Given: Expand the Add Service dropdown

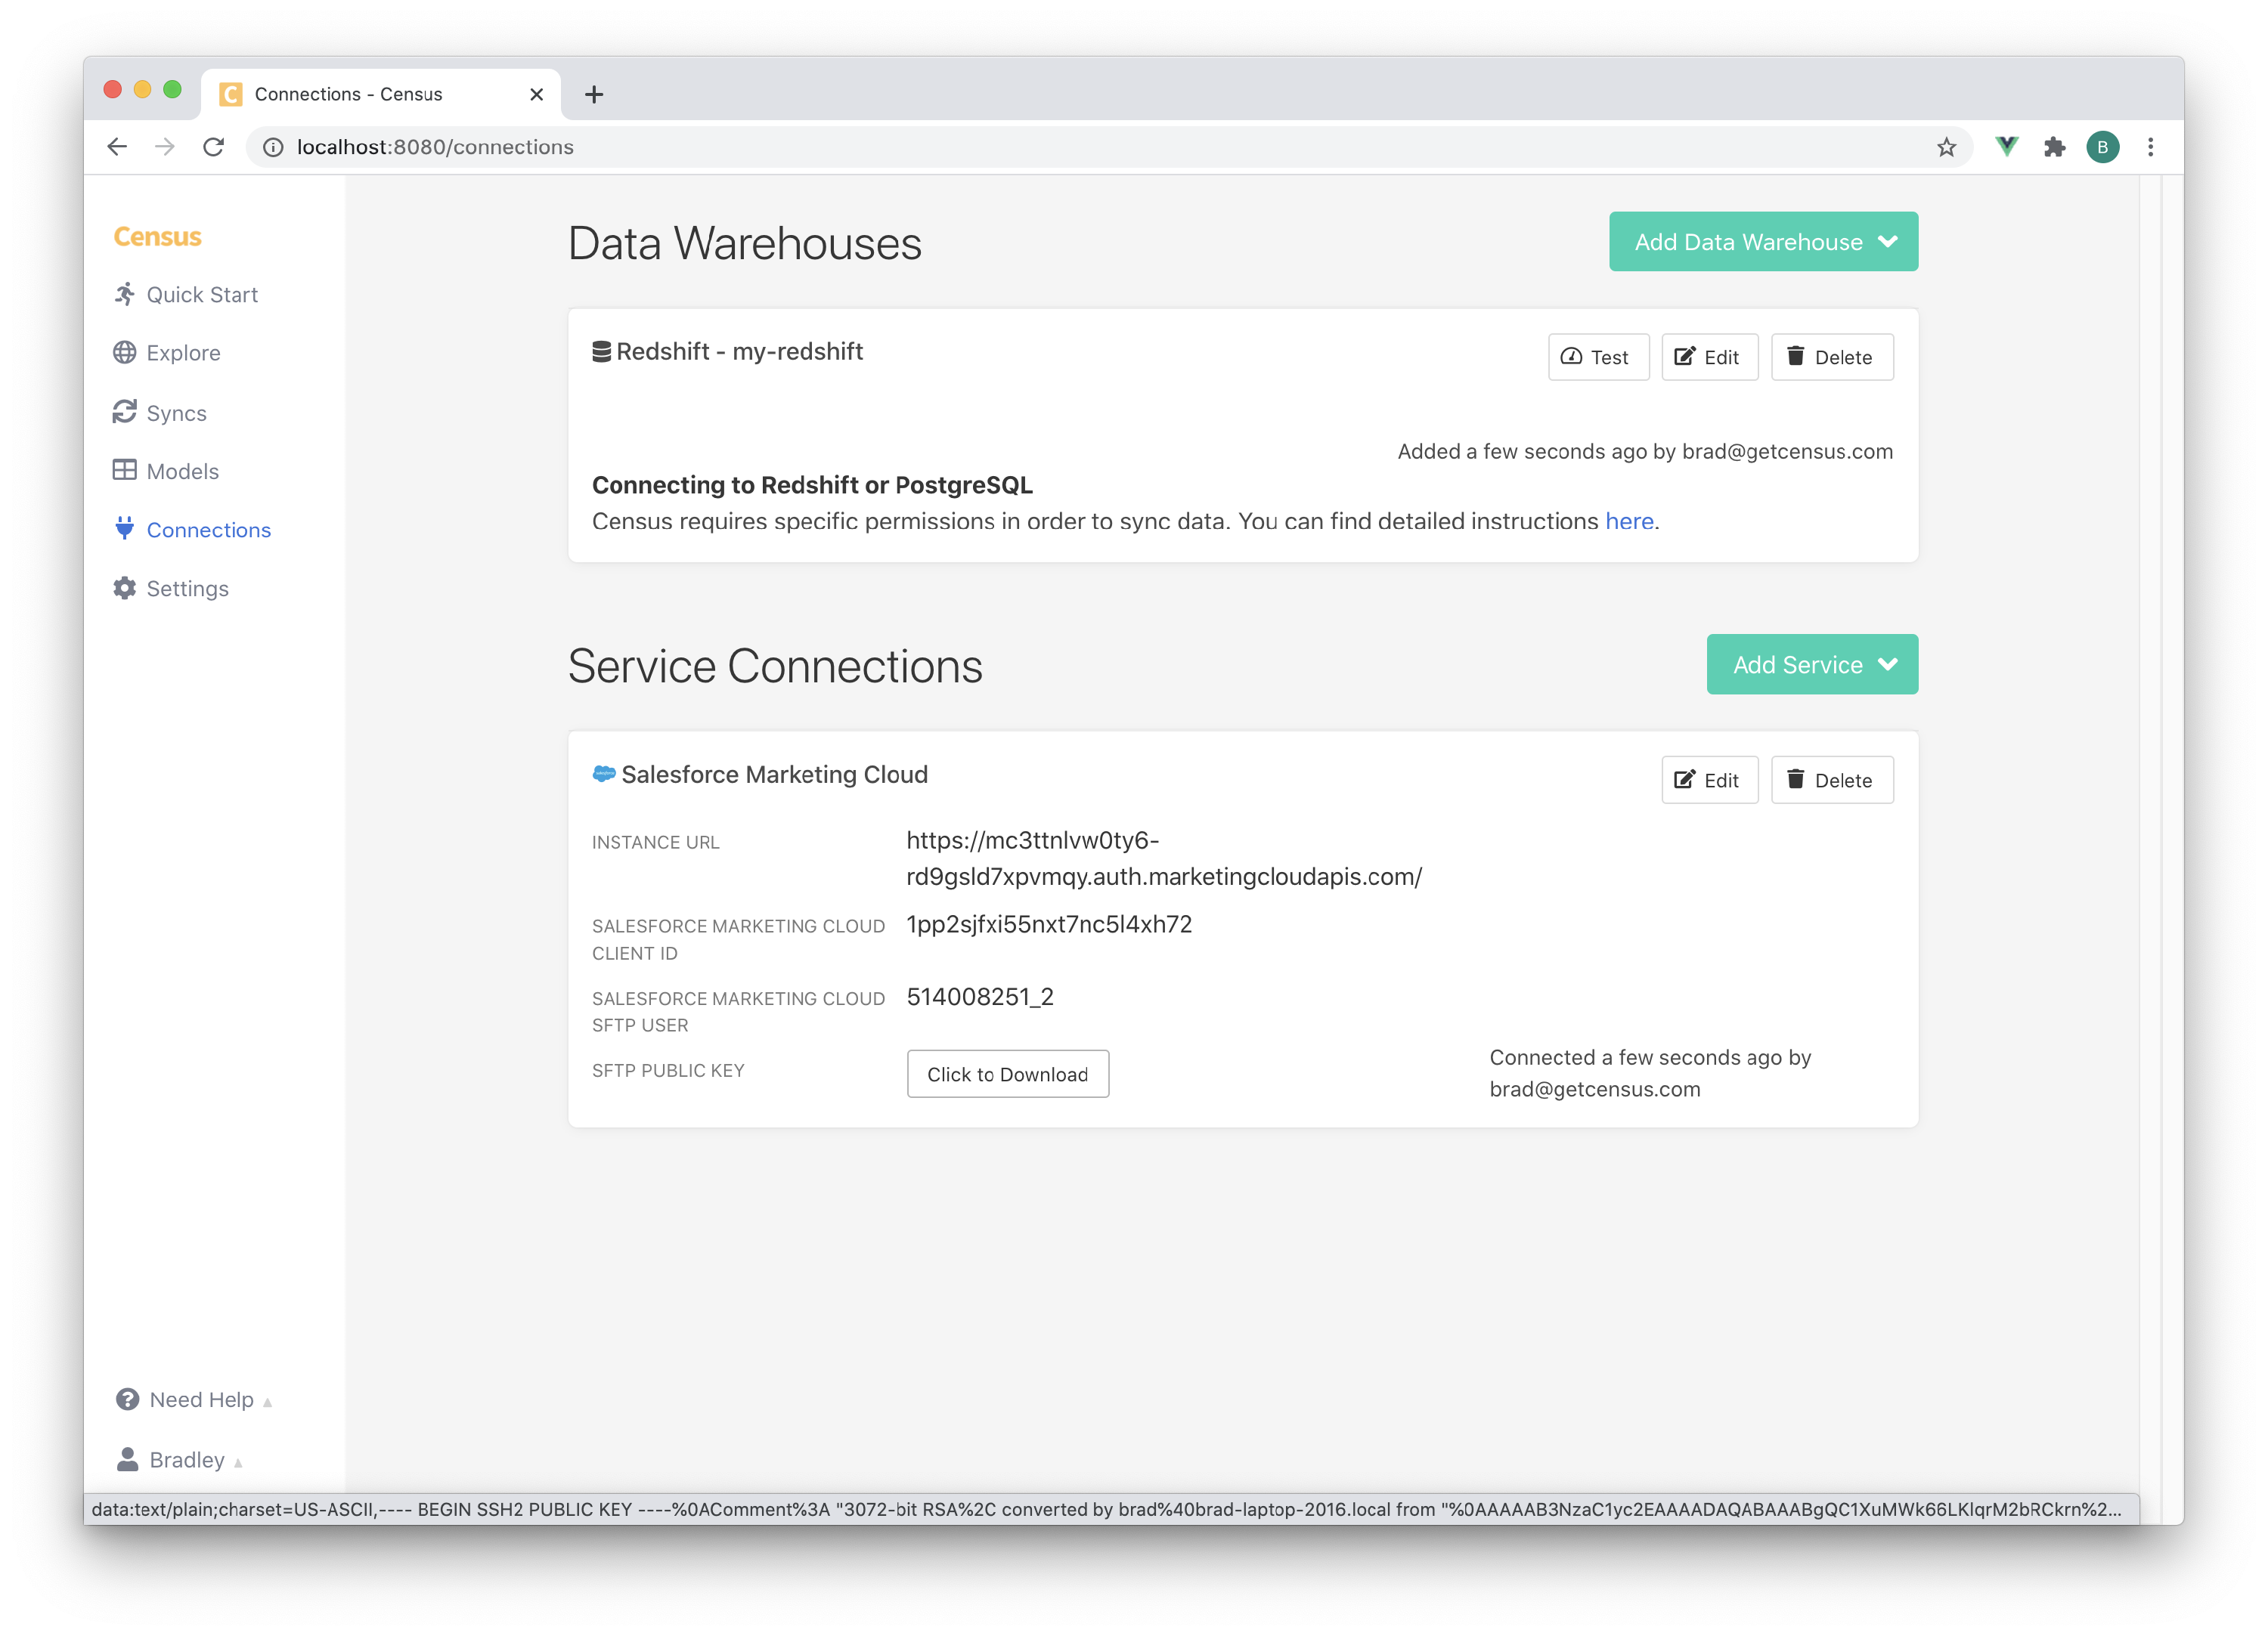Looking at the screenshot, I should [x=1811, y=664].
